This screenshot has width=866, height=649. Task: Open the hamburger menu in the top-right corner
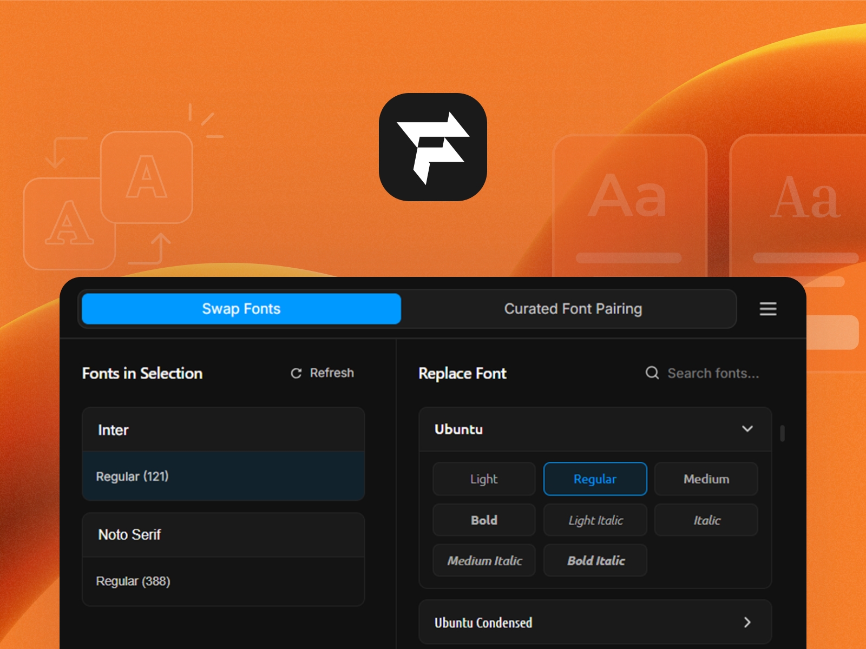767,309
